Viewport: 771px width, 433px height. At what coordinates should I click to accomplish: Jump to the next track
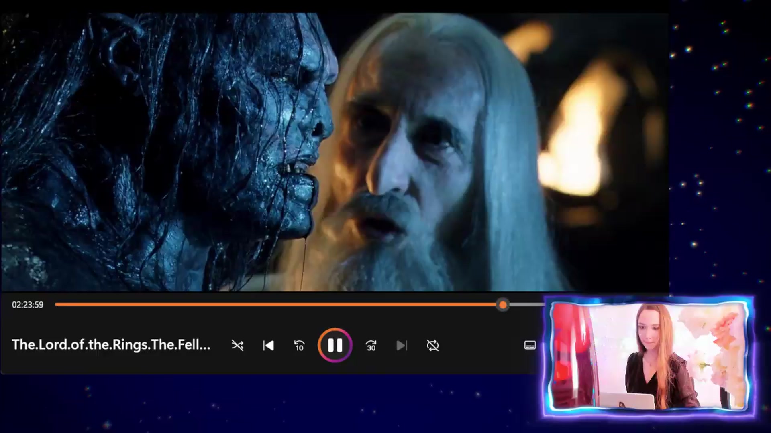[x=402, y=345]
